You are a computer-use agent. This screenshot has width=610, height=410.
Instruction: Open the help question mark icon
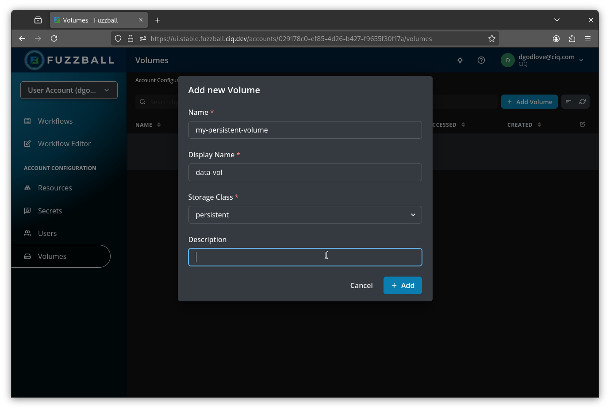click(x=481, y=60)
